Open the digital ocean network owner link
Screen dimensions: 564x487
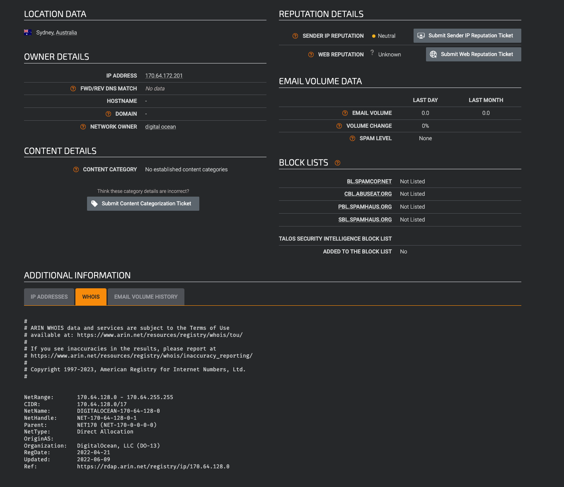160,127
